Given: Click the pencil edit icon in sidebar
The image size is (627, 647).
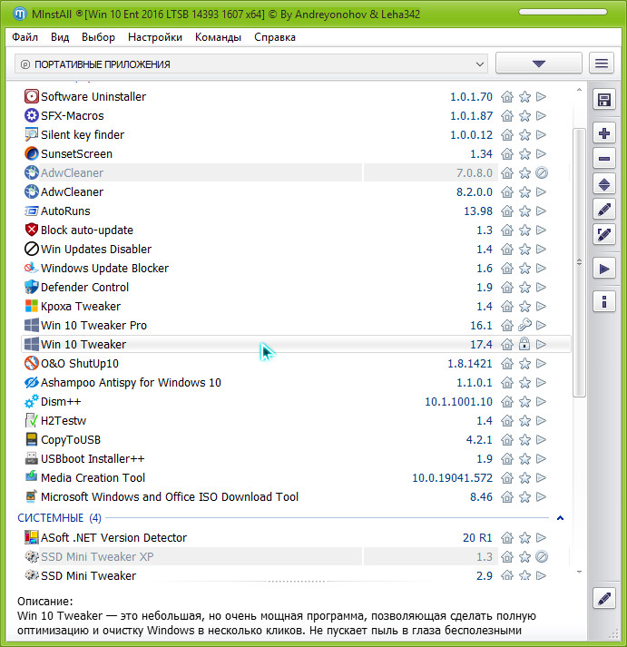Looking at the screenshot, I should 604,210.
